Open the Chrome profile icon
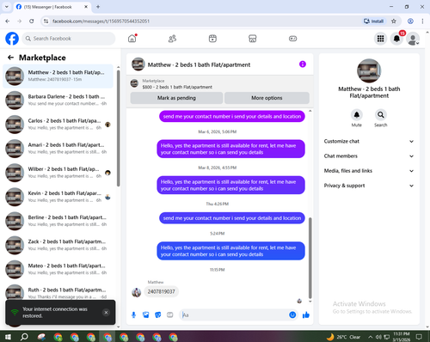Viewport: 430px width, 342px height. pyautogui.click(x=410, y=21)
